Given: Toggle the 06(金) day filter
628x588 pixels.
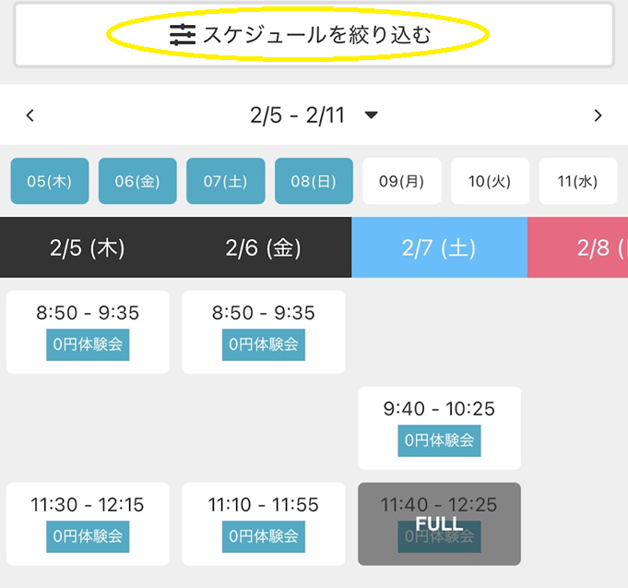Looking at the screenshot, I should click(x=137, y=181).
